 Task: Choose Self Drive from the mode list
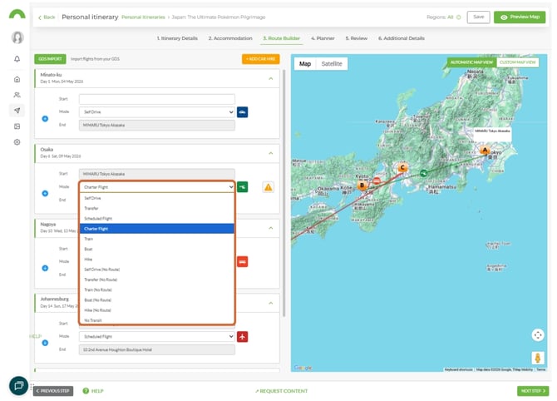tap(156, 198)
